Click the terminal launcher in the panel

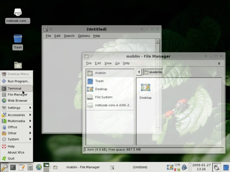[13, 167]
